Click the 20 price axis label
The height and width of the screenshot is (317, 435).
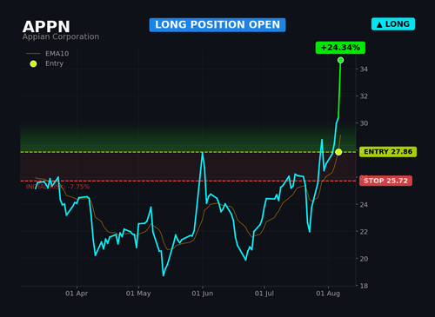click(364, 259)
